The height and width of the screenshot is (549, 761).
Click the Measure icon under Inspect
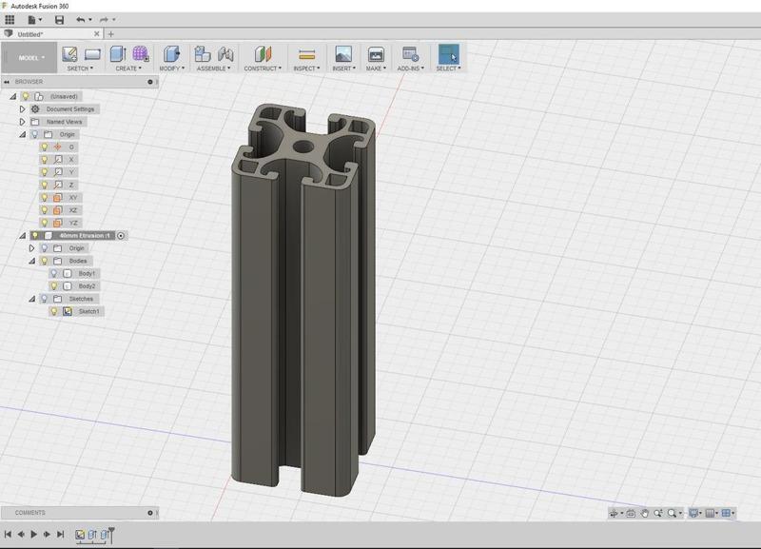(308, 52)
